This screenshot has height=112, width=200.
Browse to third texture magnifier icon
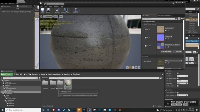point(168,47)
